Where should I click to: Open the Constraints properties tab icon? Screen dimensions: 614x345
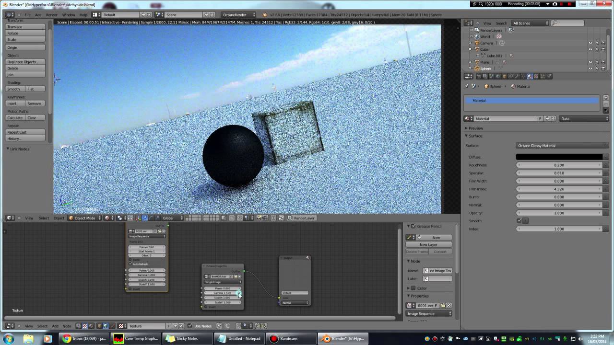pos(510,76)
